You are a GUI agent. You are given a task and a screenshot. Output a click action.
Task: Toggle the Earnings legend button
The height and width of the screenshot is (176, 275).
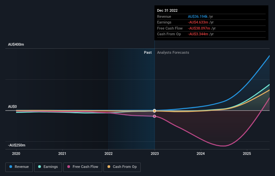point(48,167)
